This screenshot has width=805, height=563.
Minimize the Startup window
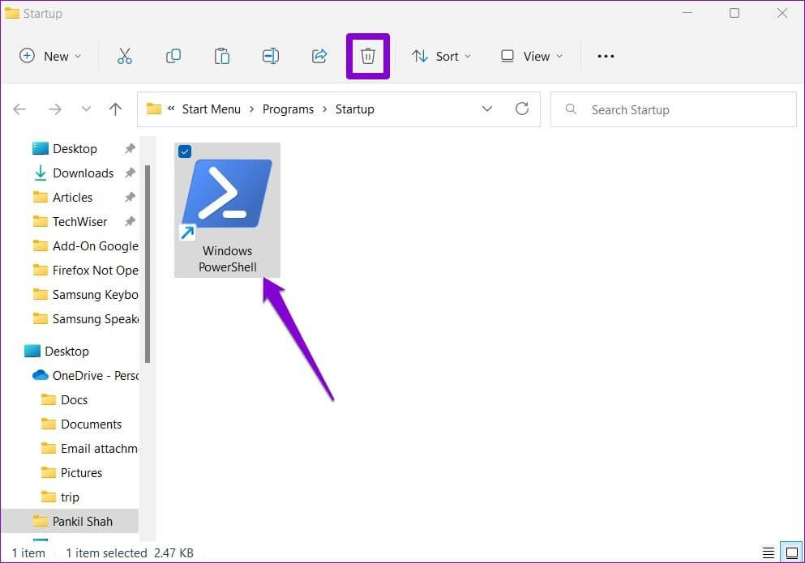pos(687,13)
